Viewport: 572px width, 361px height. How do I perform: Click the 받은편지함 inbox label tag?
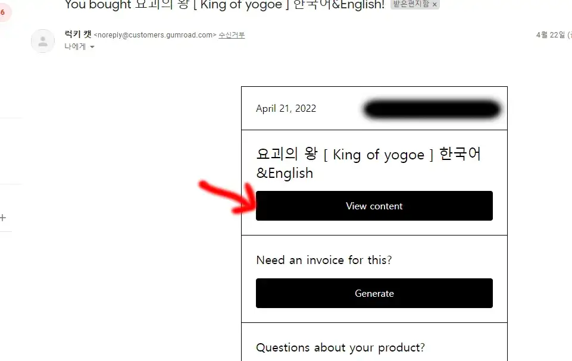tap(411, 4)
